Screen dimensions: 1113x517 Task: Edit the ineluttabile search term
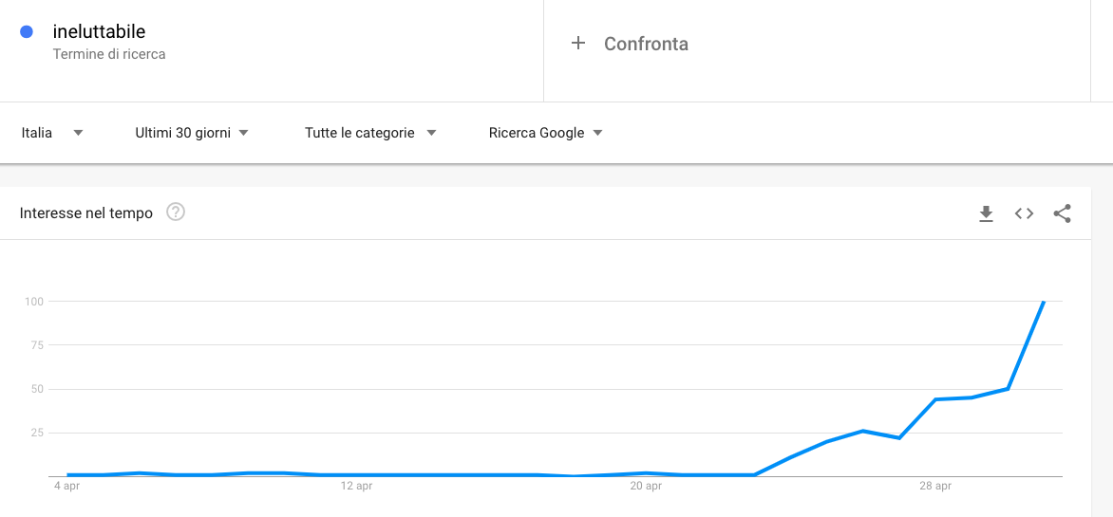click(99, 31)
